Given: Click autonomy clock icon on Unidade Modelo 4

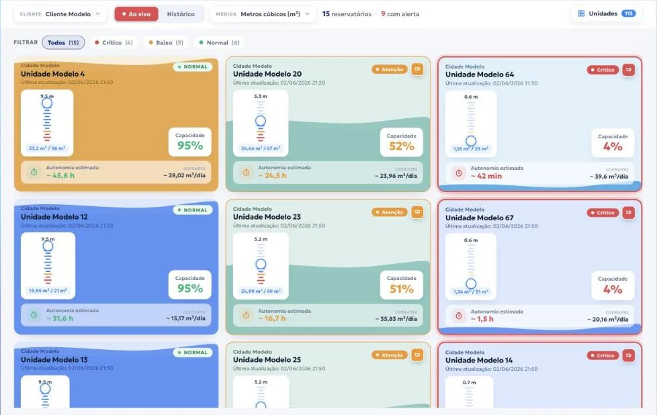Looking at the screenshot, I should pyautogui.click(x=34, y=172).
